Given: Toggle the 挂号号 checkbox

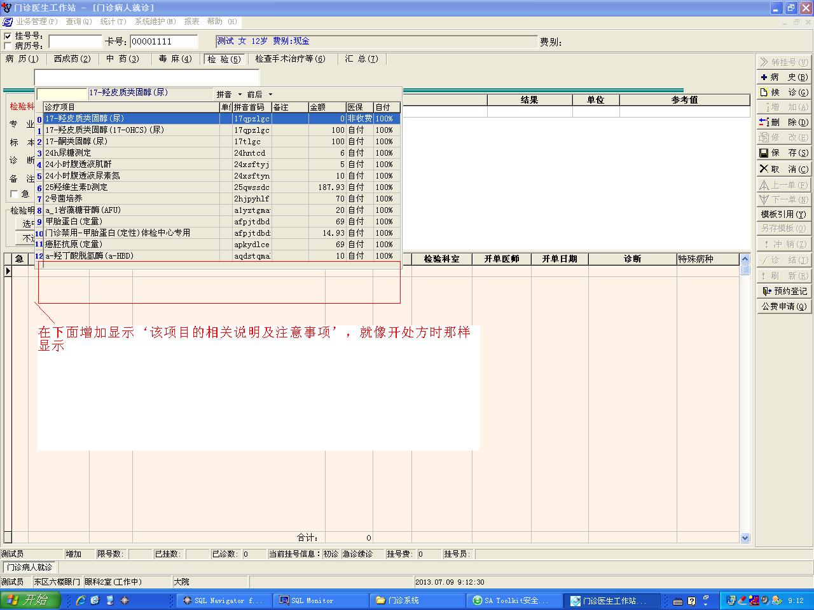Looking at the screenshot, I should click(8, 36).
